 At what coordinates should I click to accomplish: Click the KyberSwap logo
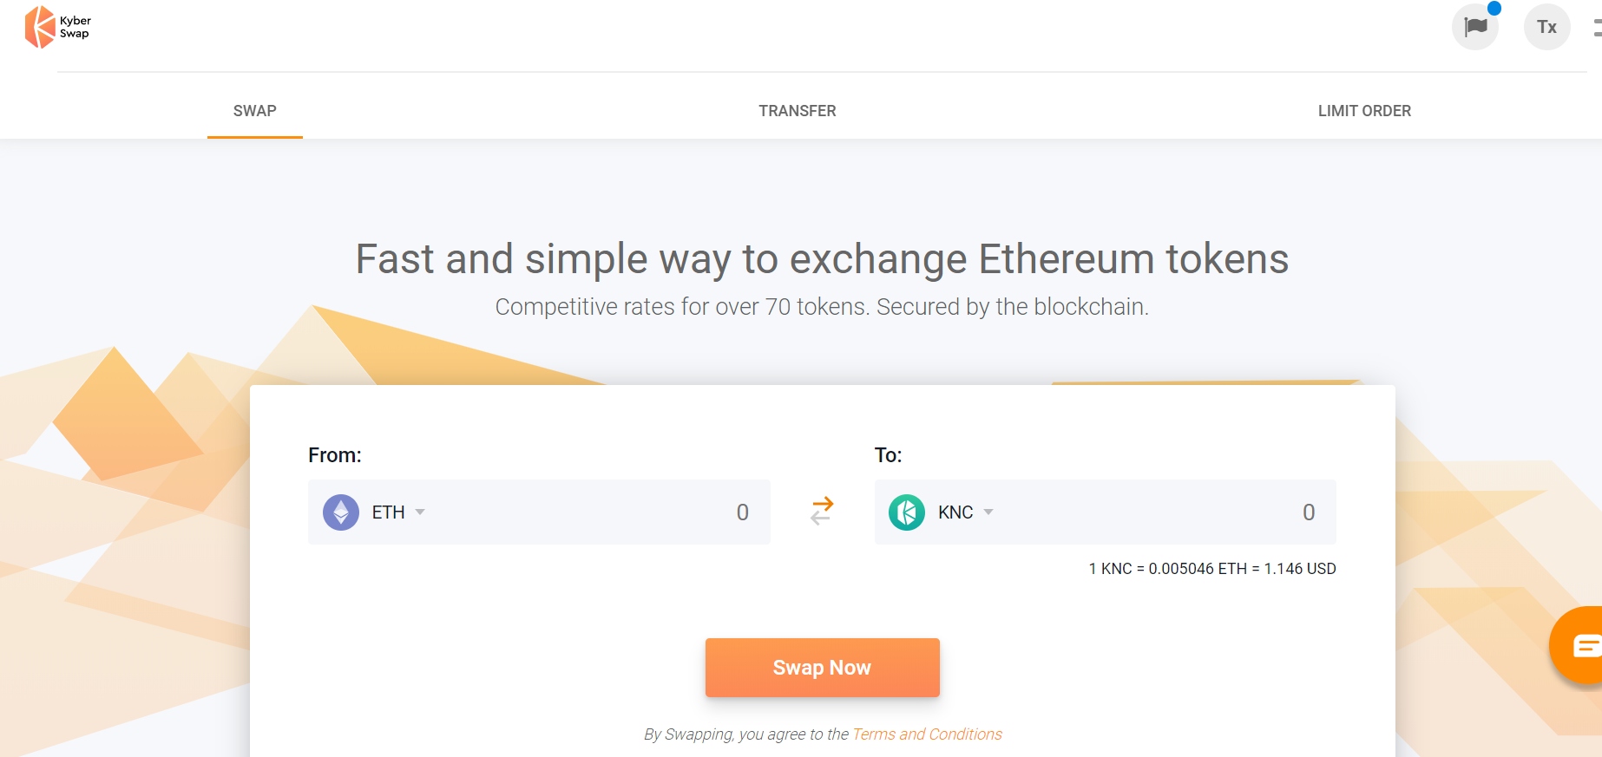57,27
